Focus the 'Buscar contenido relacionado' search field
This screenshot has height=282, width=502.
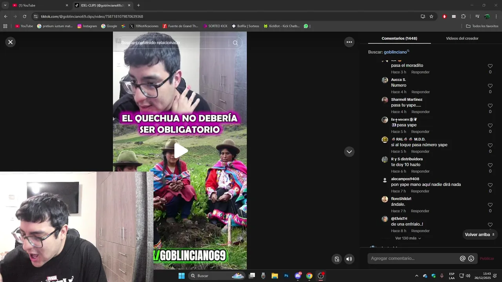175,43
